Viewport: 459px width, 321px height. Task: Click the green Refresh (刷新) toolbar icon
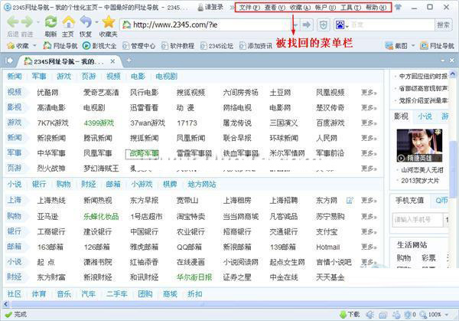click(x=50, y=22)
